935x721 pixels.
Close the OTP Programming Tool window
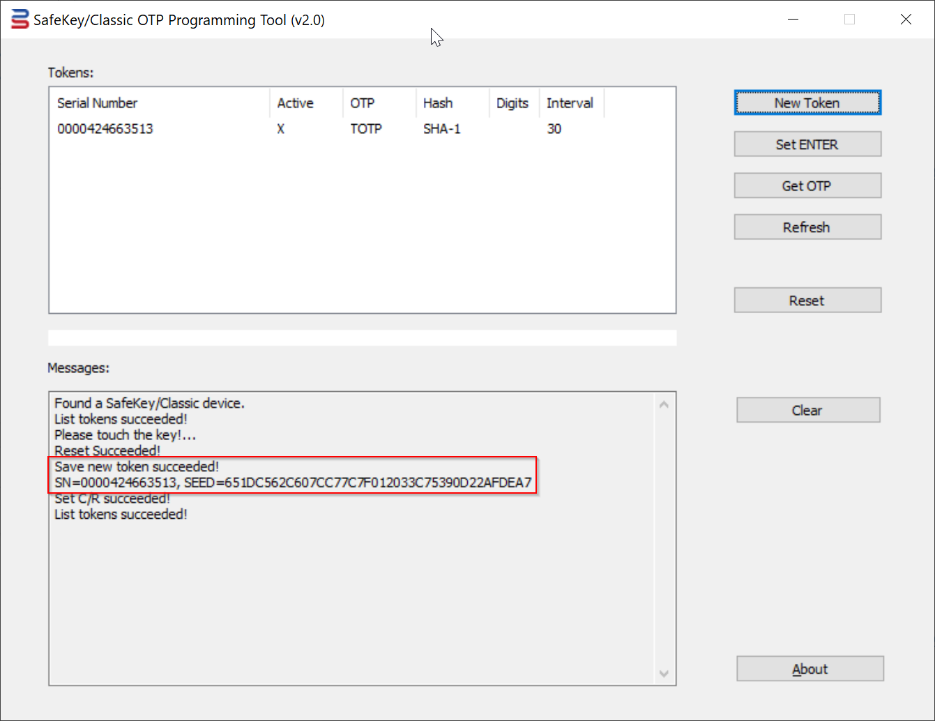tap(906, 20)
